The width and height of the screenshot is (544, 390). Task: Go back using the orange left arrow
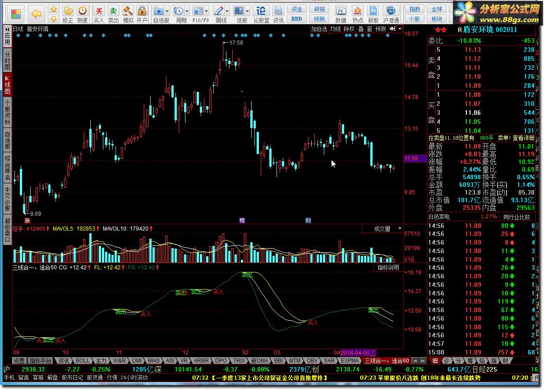(36, 14)
